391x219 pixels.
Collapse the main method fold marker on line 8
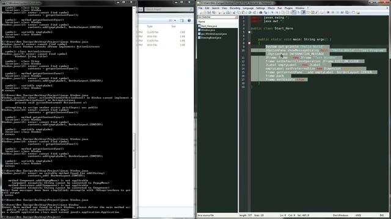[x=249, y=43]
